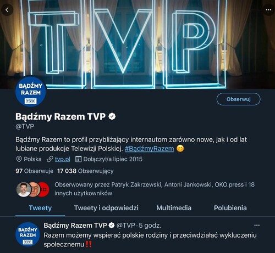Open the #BądźmyRazem hashtag link

pos(150,149)
